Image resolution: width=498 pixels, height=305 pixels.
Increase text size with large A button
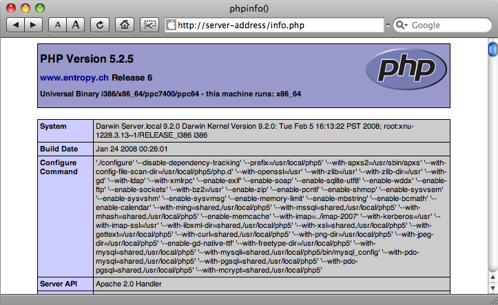(75, 25)
